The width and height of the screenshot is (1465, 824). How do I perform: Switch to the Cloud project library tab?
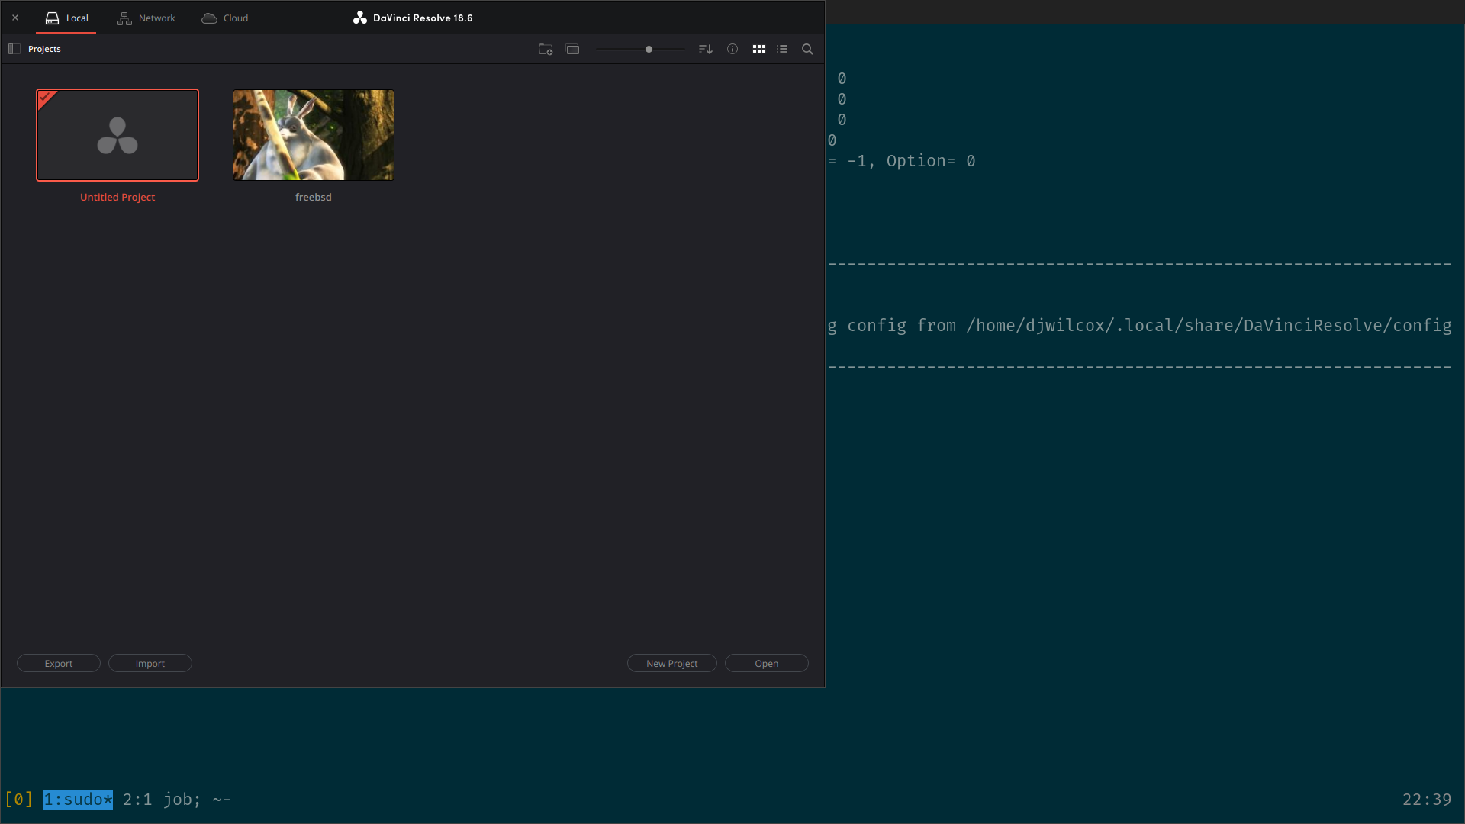225,18
